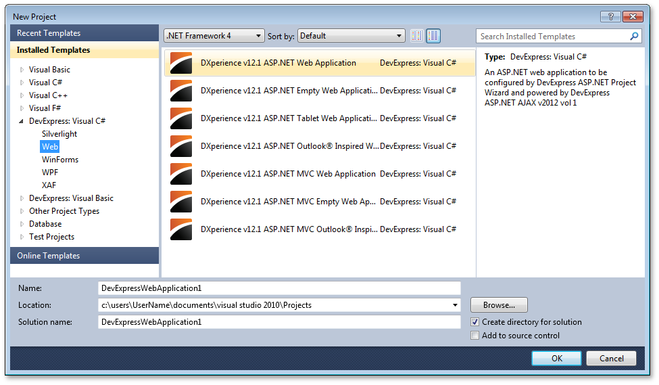Select 'DXperience v12.1 ASP.NET MVC Outlook® Inspi...' row
This screenshot has width=659, height=385.
[320, 230]
